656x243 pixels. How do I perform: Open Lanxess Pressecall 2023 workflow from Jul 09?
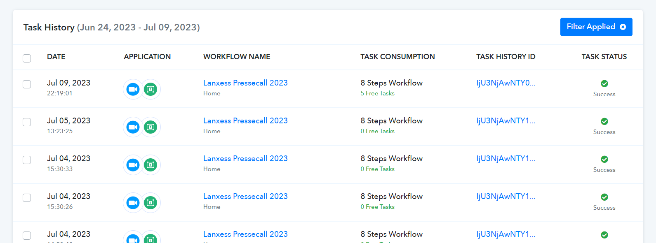245,83
